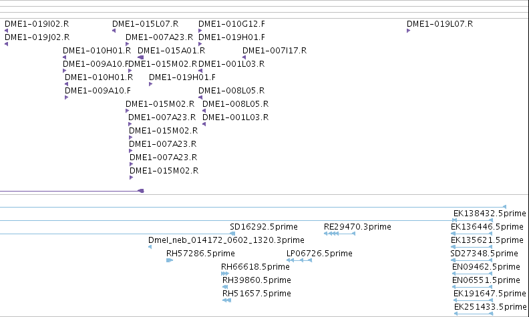Click the thick glyph under DME1-015A01.R
Viewport: 529px width, 317px height.
(x=141, y=57)
